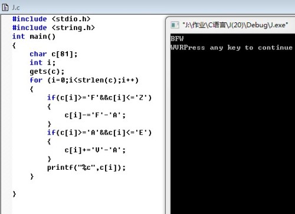
Task: Click the if condition comparing 'A' and 'E'
Action: (99, 133)
